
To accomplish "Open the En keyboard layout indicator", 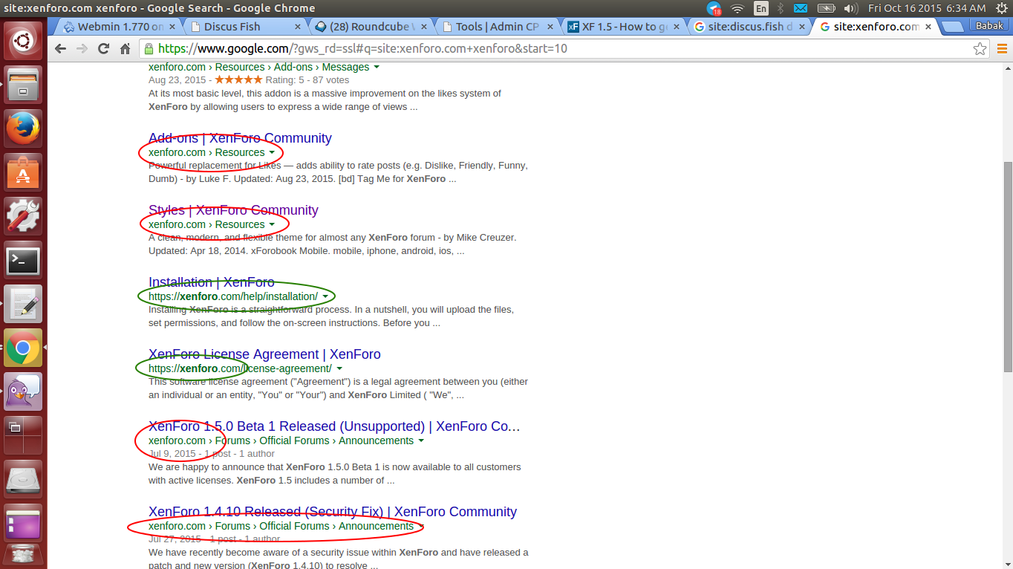I will tap(761, 8).
